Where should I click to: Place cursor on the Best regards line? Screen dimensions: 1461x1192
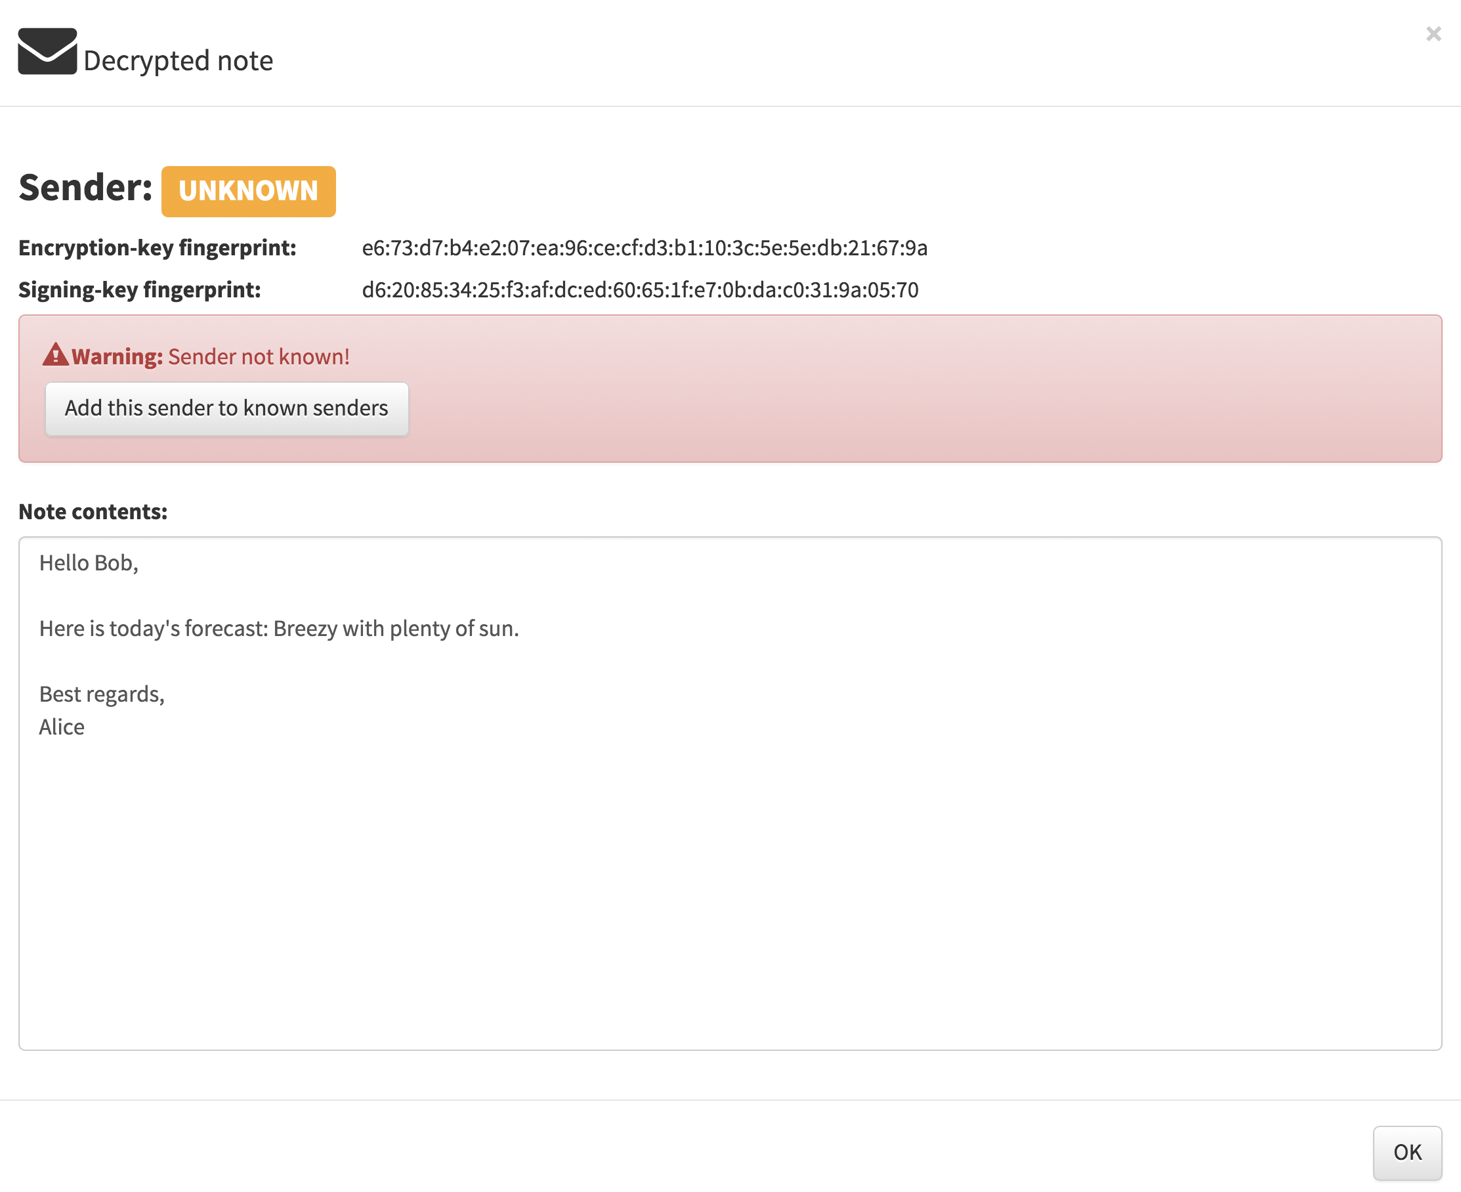coord(102,694)
